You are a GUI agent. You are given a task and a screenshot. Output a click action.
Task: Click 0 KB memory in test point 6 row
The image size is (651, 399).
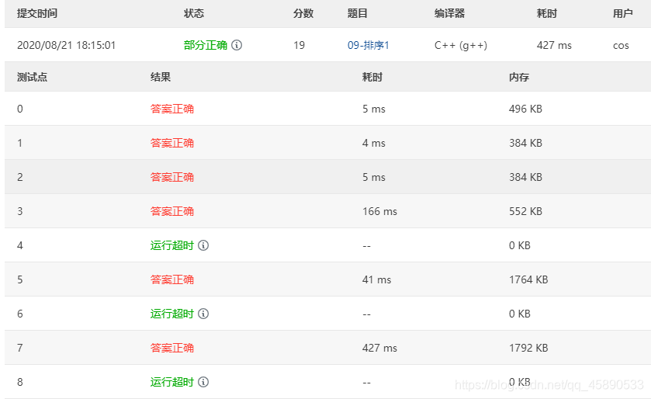click(520, 314)
